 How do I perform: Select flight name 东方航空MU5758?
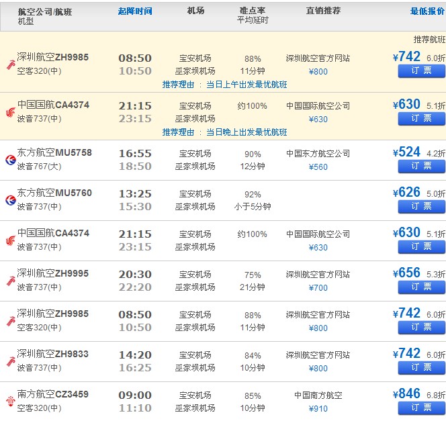pyautogui.click(x=54, y=152)
